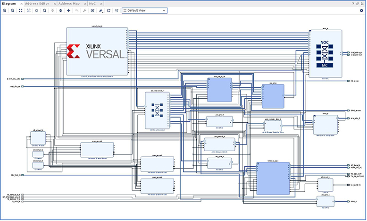Fit the whole diagram with Zoom Fit

coord(21,10)
